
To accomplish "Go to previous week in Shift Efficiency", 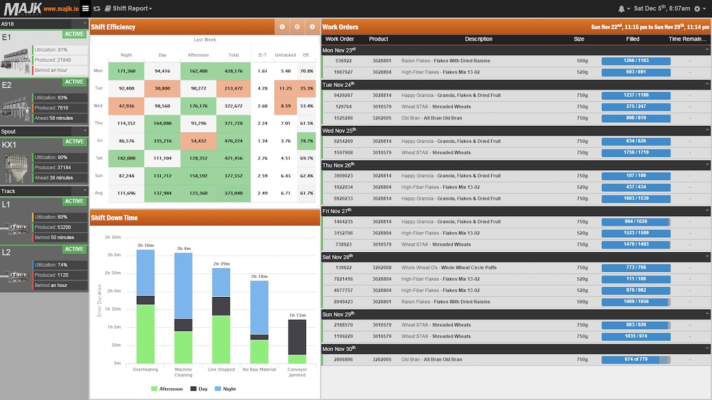I will (x=282, y=27).
